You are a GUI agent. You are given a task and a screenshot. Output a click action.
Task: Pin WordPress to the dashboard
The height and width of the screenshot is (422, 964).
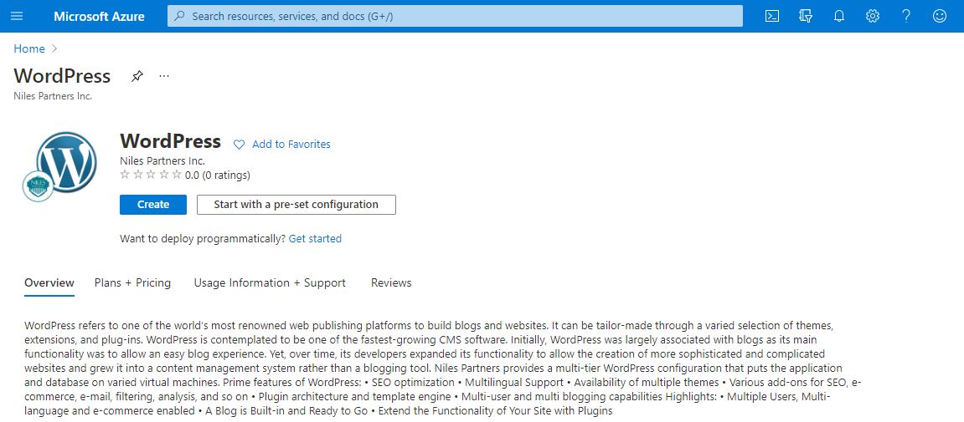click(137, 76)
